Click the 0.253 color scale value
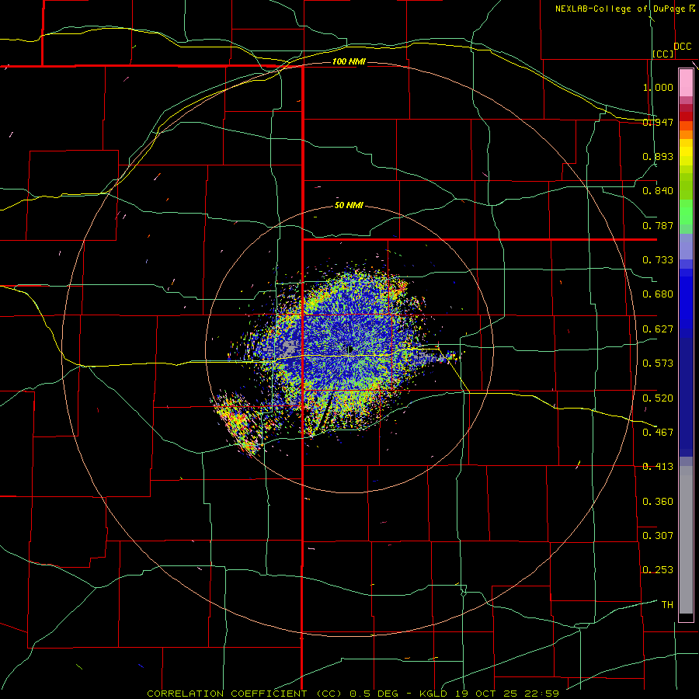Screen dimensions: 699x699 click(658, 570)
